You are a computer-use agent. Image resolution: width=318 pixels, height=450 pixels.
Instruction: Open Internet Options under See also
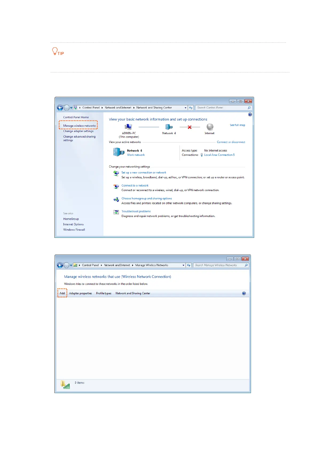click(x=73, y=224)
